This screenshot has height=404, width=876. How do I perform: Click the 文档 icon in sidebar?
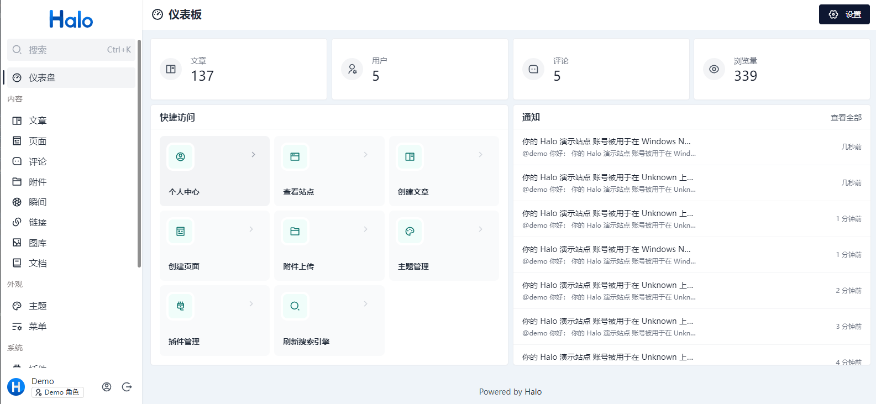tap(17, 263)
